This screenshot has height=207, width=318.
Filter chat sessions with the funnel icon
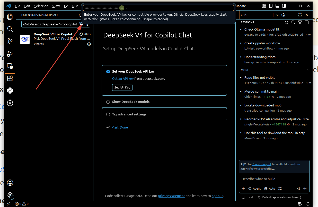click(x=300, y=22)
